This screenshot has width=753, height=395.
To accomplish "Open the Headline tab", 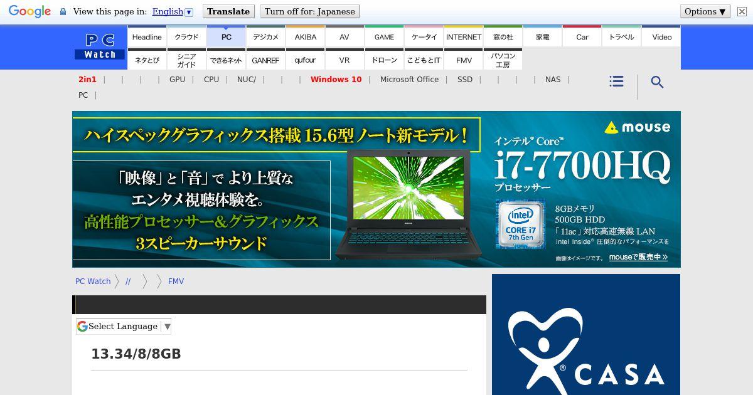I will [147, 36].
